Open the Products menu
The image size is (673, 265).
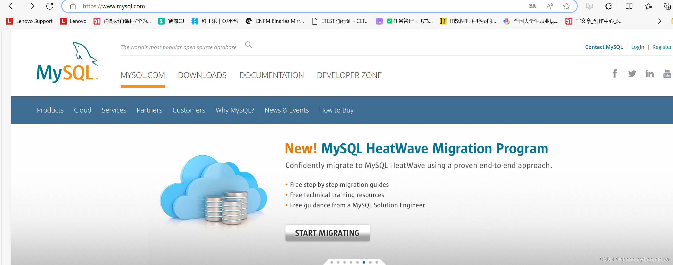click(x=50, y=110)
